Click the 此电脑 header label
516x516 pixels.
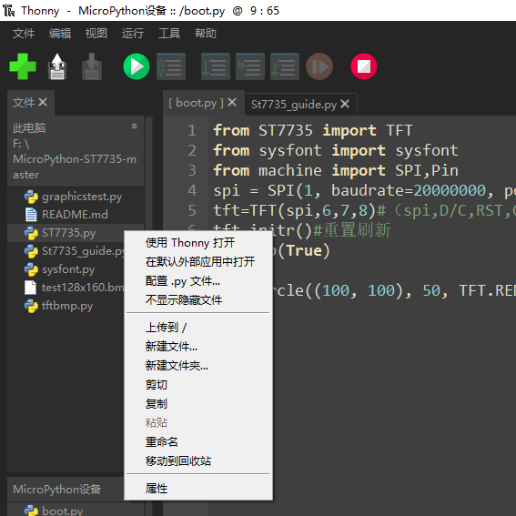point(29,127)
